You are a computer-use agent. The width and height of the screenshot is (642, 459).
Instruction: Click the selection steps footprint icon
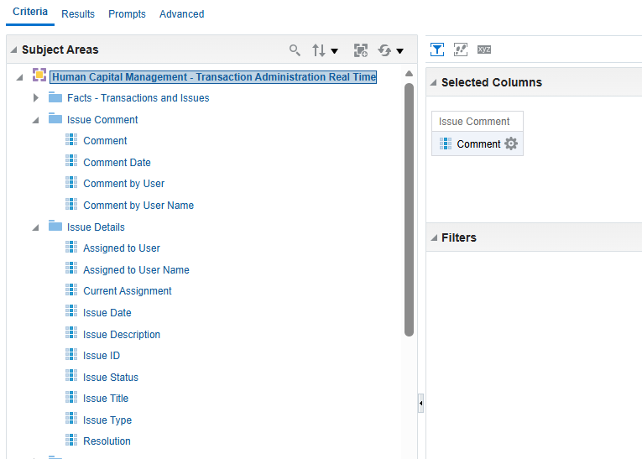coord(461,50)
